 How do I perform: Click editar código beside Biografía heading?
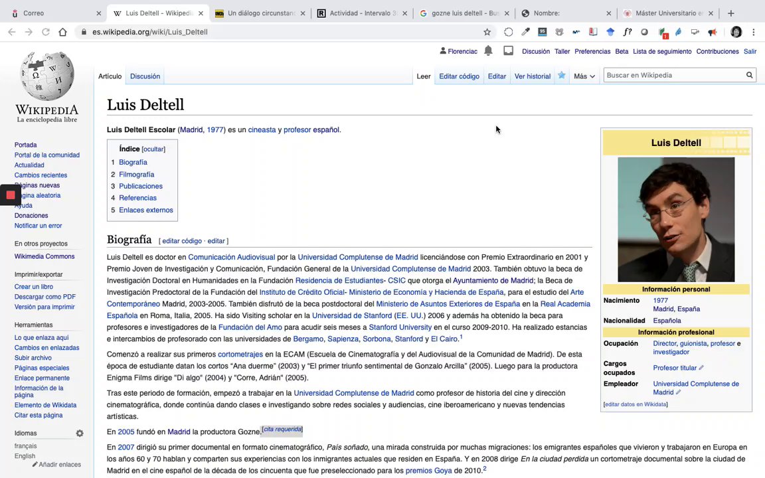point(182,241)
